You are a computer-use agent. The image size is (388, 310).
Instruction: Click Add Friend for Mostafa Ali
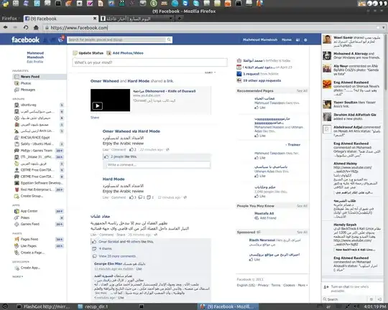point(268,218)
